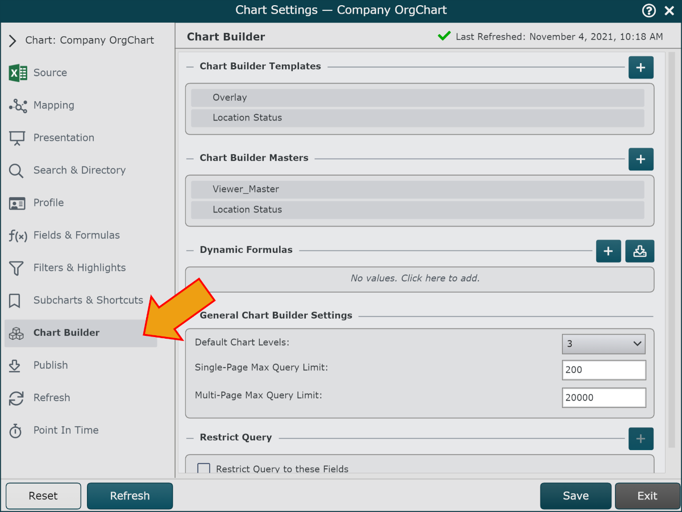Viewport: 682px width, 512px height.
Task: Expand the Chart: Company OrgChart chevron
Action: click(x=13, y=41)
